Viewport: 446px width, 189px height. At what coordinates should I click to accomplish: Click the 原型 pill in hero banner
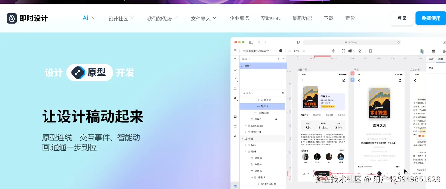(90, 73)
